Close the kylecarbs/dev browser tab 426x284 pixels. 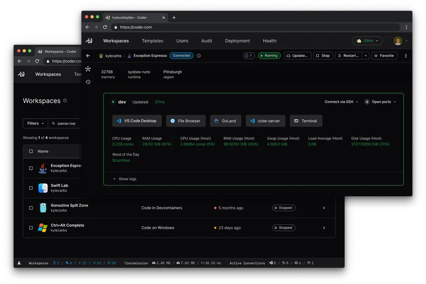click(164, 17)
